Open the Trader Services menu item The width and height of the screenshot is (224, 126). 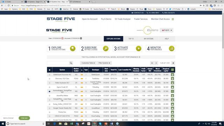pos(141,19)
